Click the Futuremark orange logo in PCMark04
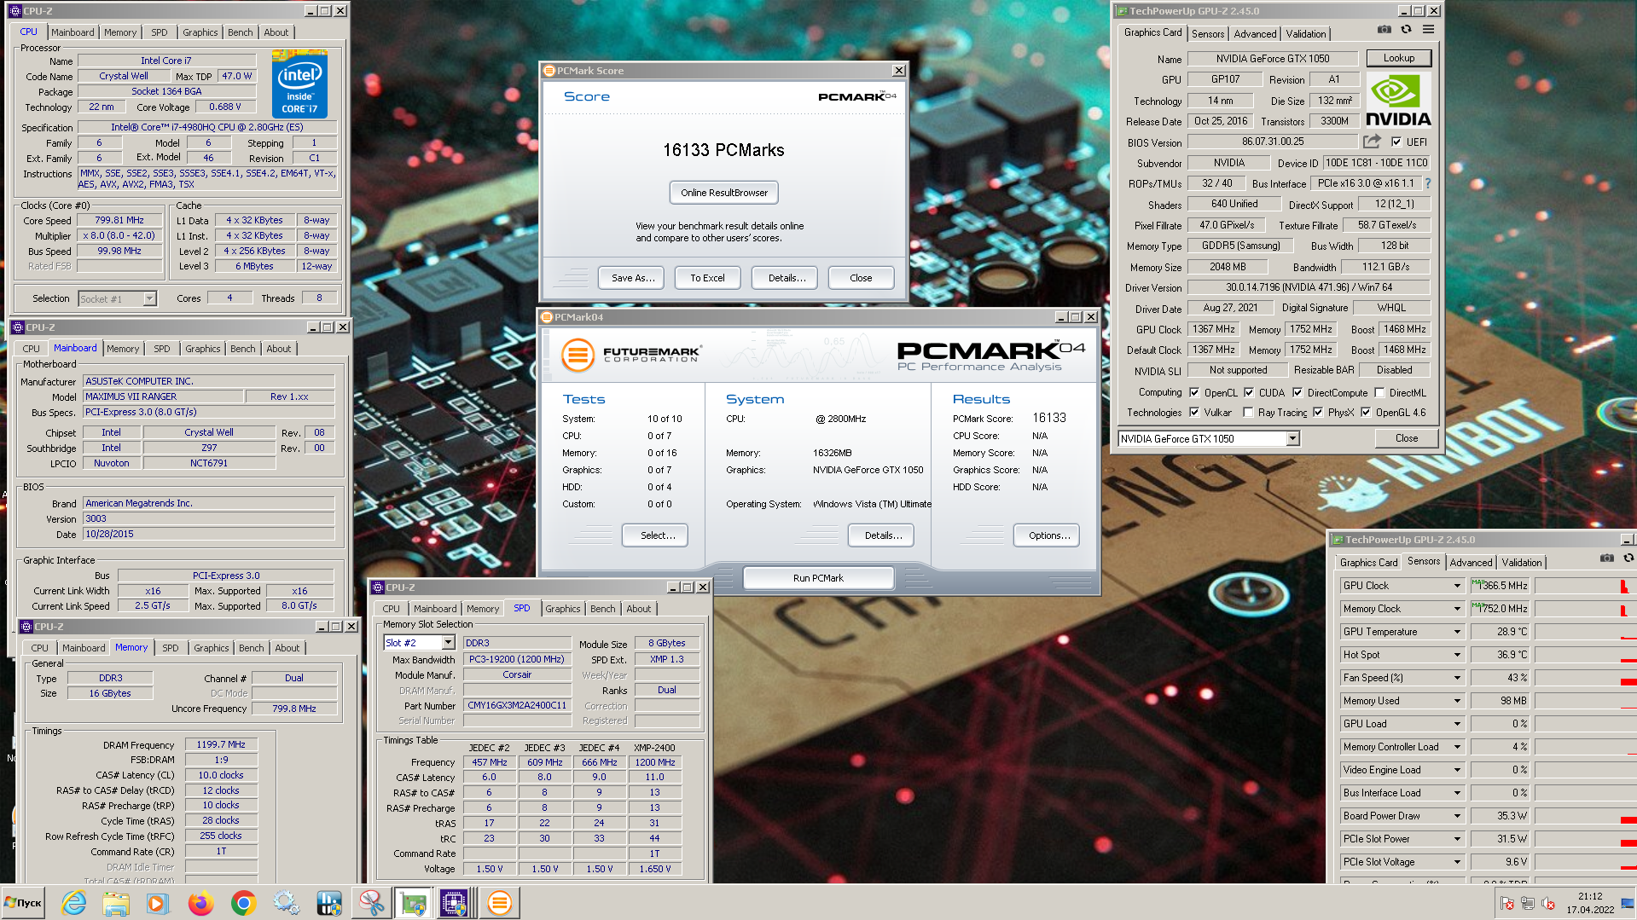The width and height of the screenshot is (1637, 920). [578, 354]
